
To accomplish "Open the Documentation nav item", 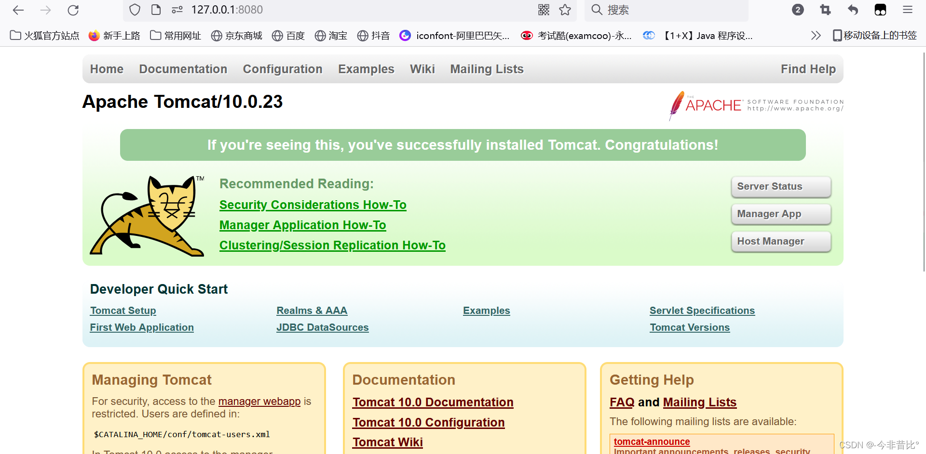I will (x=183, y=69).
